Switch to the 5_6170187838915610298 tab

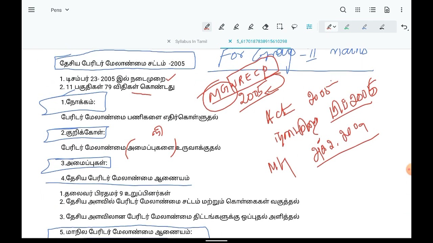[x=262, y=42]
